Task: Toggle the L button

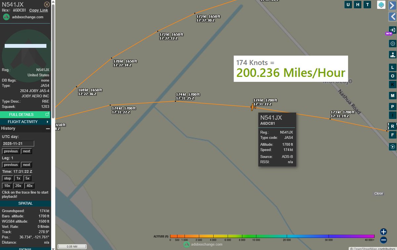Action: [392, 67]
